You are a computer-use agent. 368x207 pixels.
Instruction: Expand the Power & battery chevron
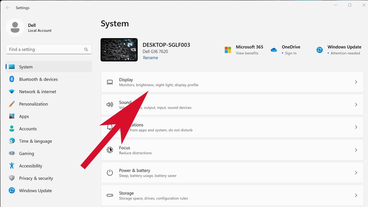point(356,172)
